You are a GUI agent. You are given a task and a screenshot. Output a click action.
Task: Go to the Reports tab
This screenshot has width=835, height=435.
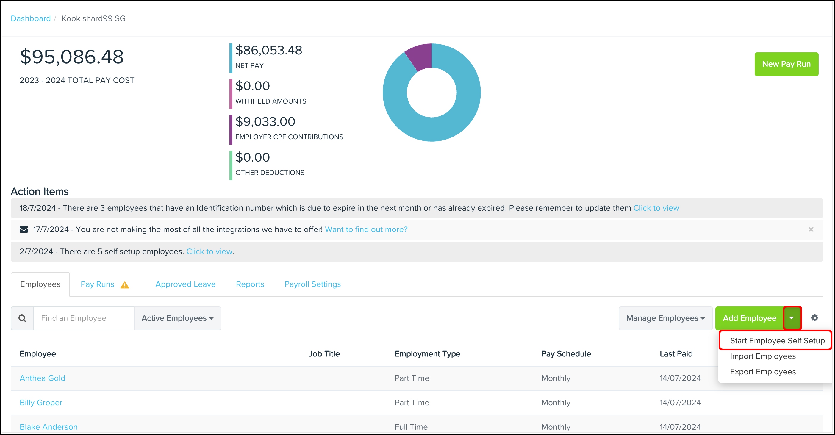click(250, 284)
